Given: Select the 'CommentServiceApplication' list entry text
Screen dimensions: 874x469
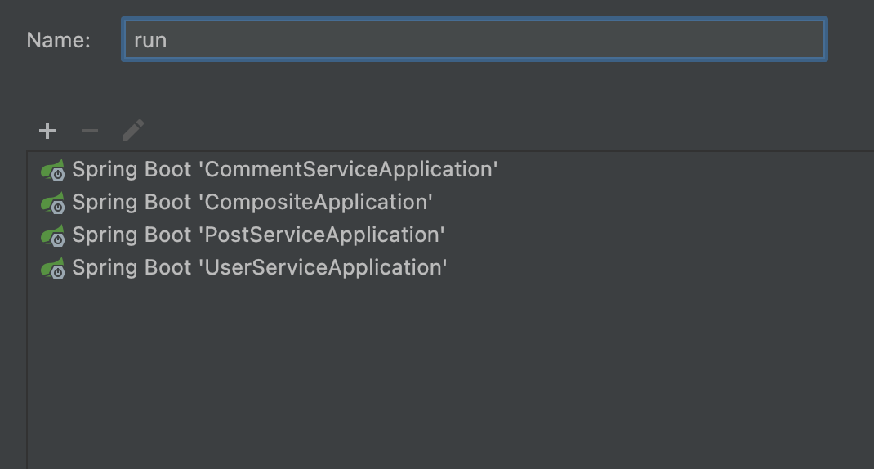Looking at the screenshot, I should pyautogui.click(x=284, y=170).
